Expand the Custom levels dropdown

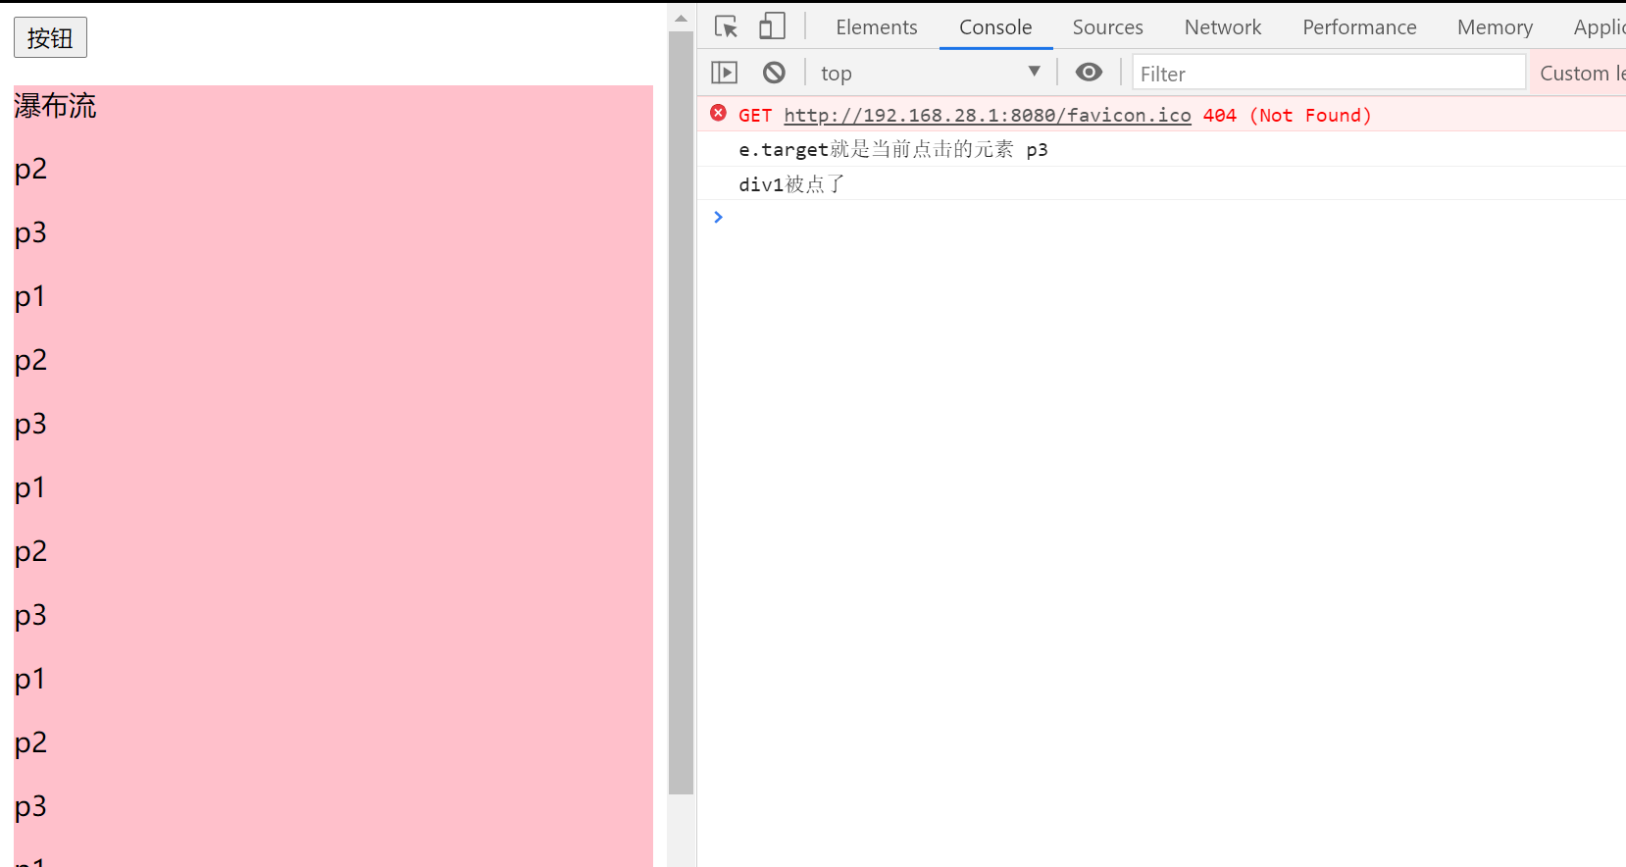(1581, 73)
